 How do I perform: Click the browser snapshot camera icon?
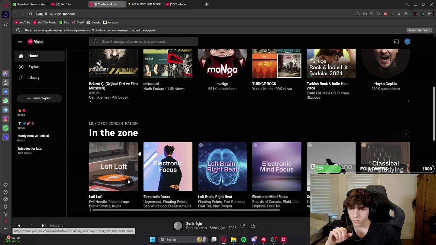click(x=365, y=14)
